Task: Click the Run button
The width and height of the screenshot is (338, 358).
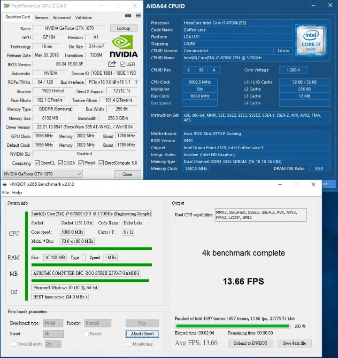Action: (142, 323)
